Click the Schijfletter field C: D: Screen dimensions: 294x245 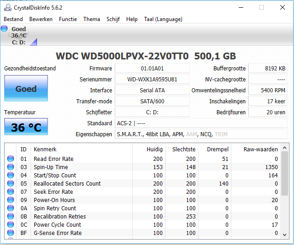point(152,112)
